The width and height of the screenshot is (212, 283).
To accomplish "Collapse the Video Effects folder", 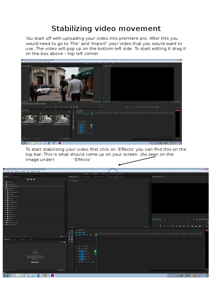I will (x=4, y=188).
